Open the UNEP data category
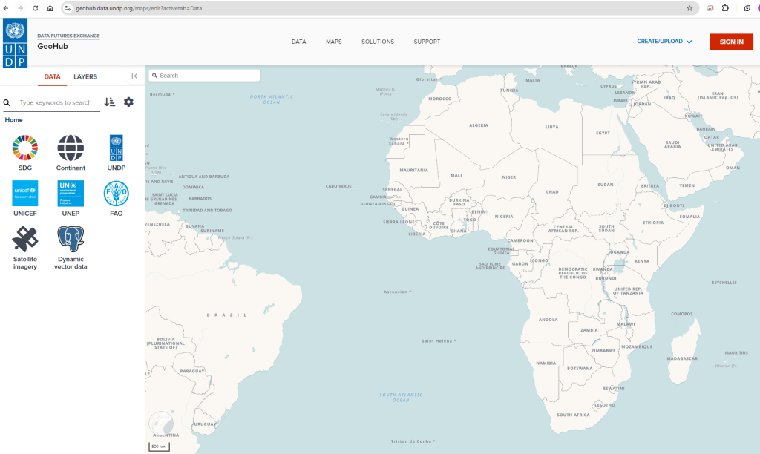 pyautogui.click(x=71, y=194)
